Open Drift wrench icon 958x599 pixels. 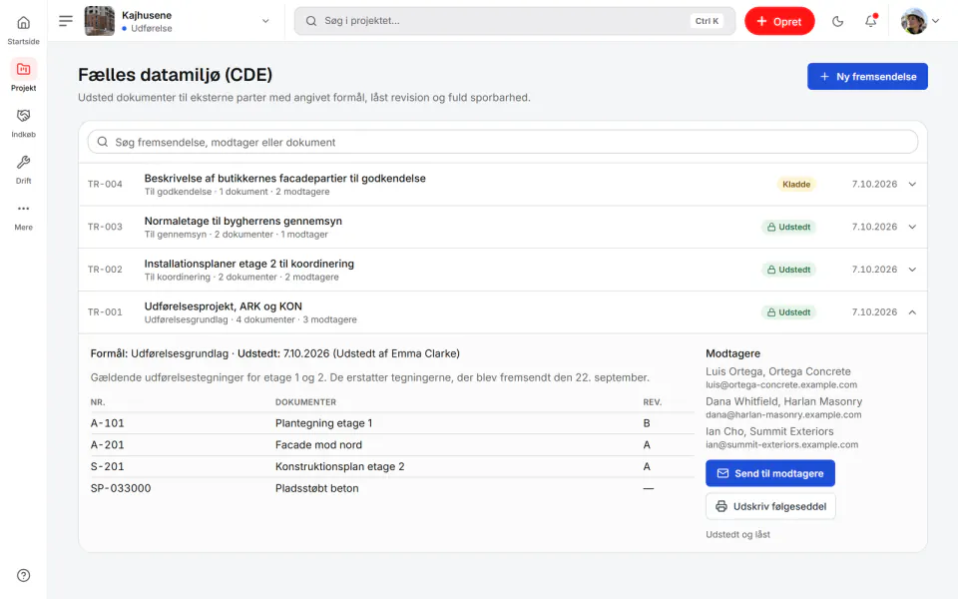point(23,162)
